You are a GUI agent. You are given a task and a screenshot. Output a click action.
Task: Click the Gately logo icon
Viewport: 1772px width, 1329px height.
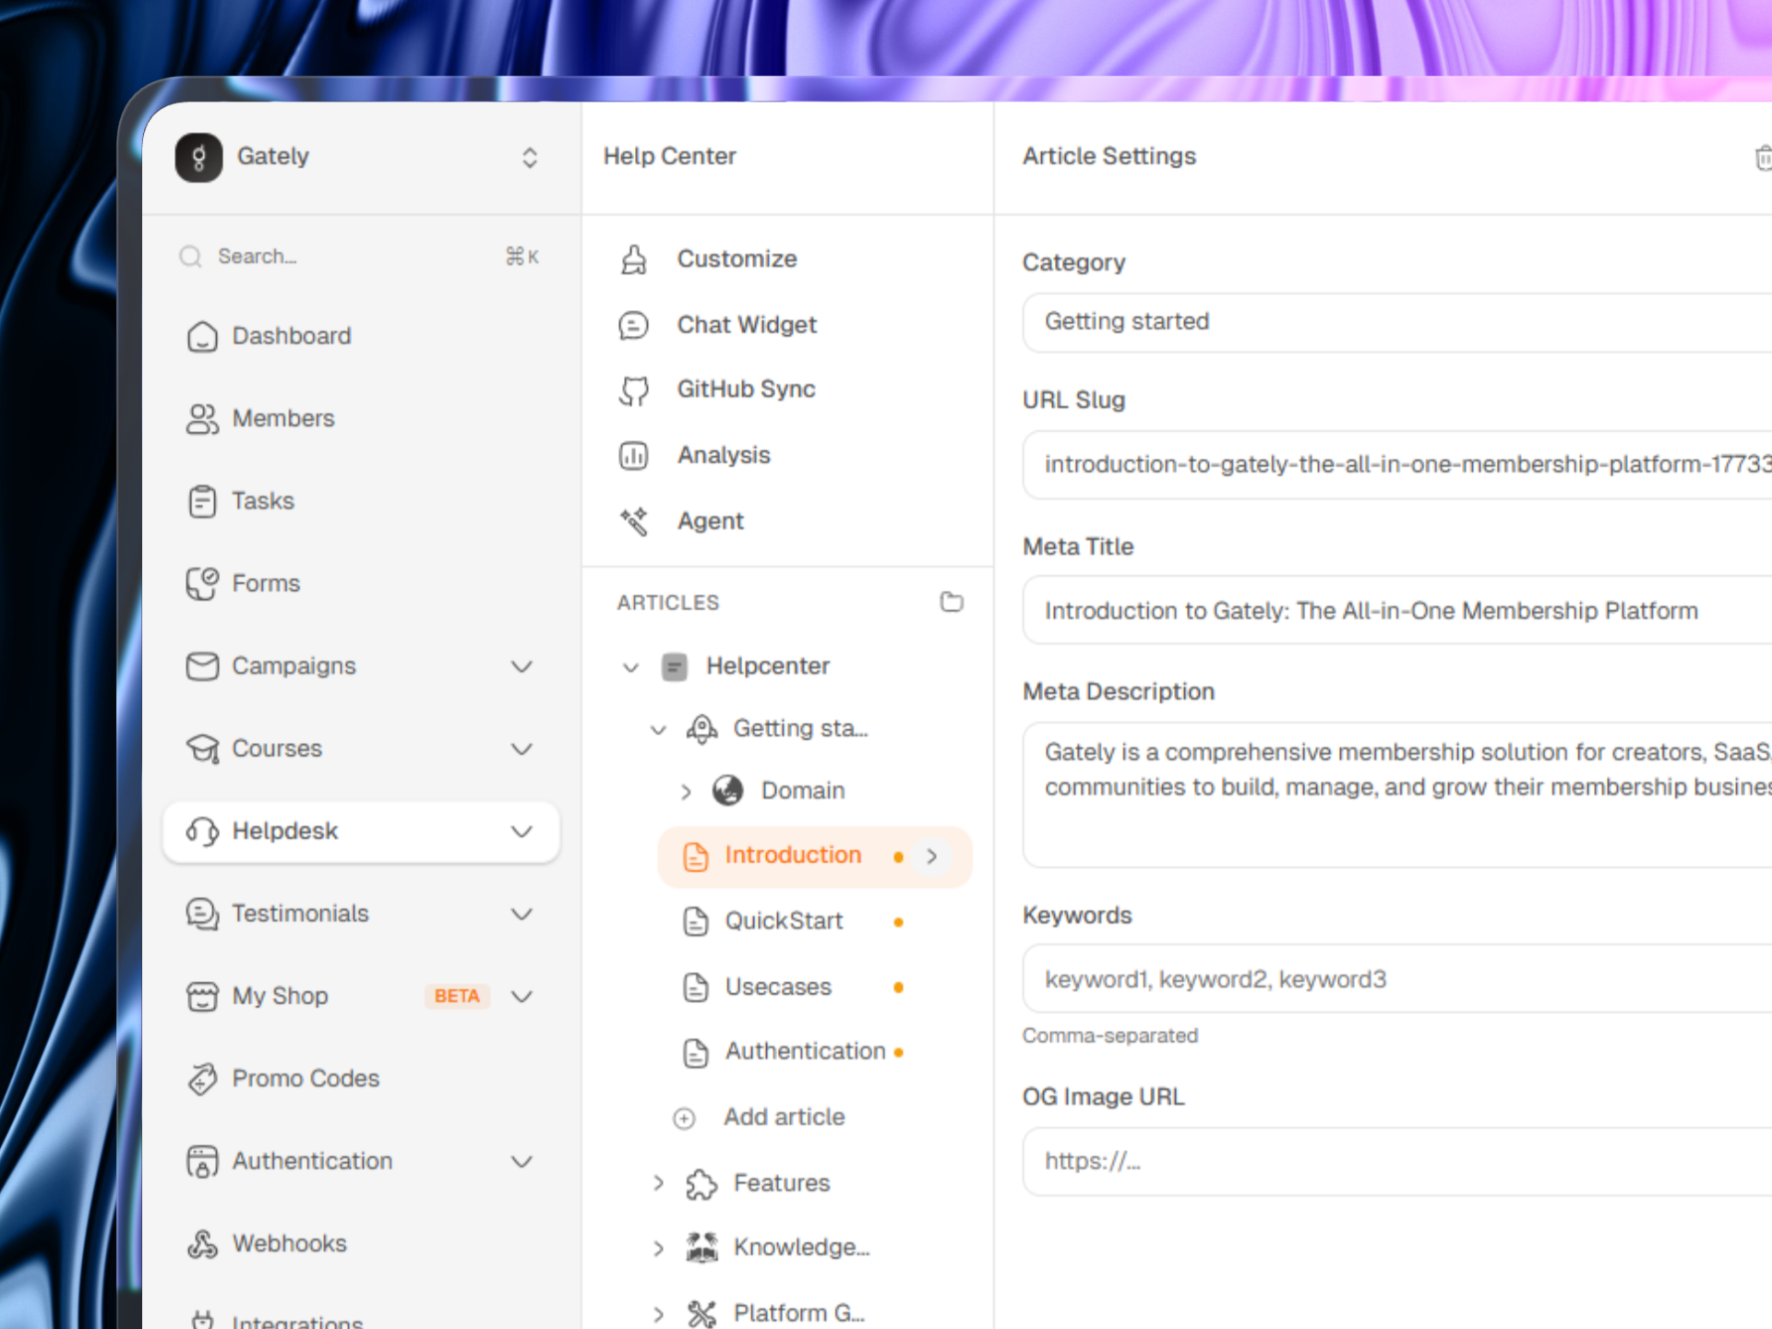coord(198,157)
